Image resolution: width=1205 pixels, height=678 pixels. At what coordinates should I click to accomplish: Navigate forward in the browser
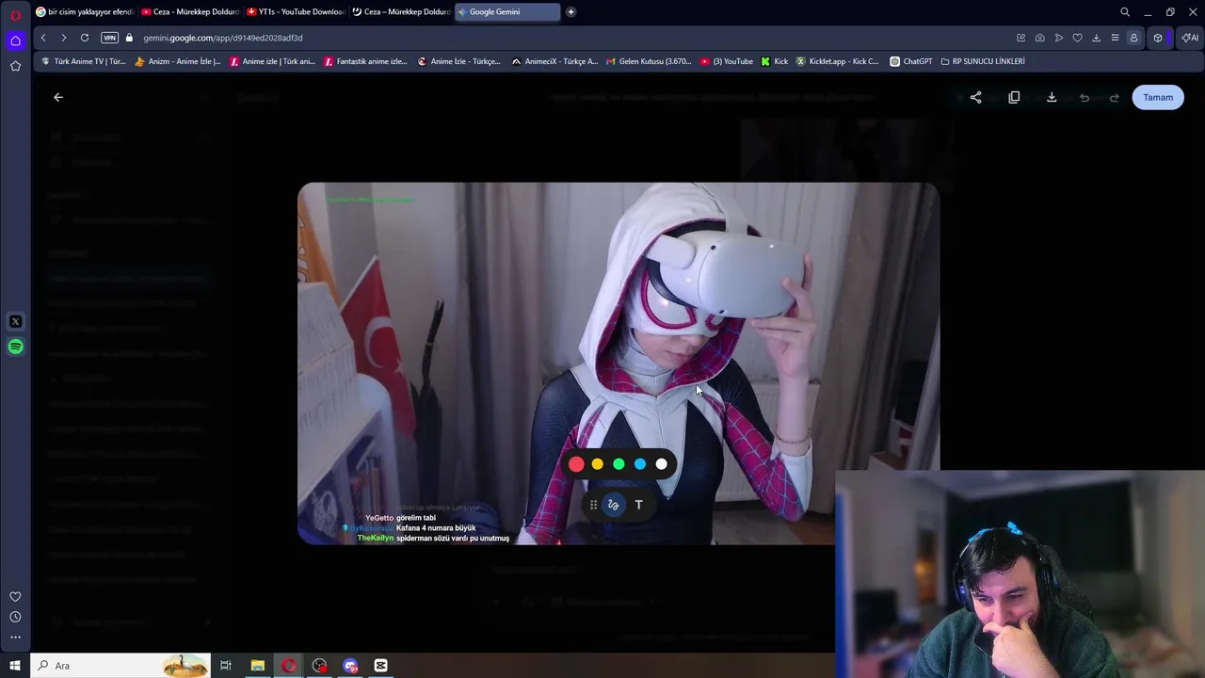pyautogui.click(x=63, y=38)
